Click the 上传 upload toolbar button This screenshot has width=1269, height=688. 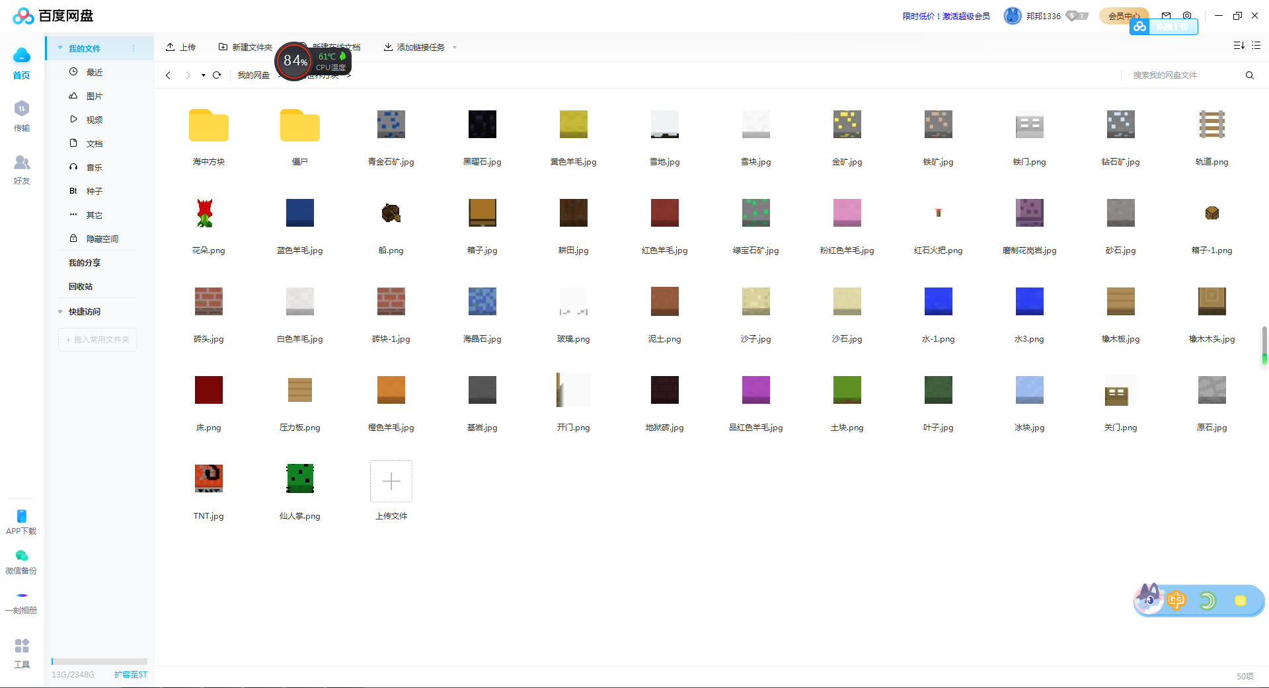click(x=180, y=47)
